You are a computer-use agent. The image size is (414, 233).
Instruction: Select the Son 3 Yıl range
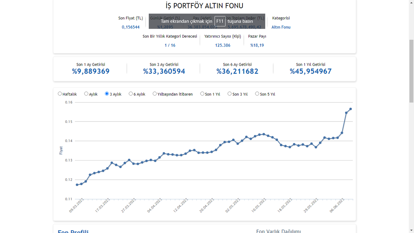click(x=229, y=94)
